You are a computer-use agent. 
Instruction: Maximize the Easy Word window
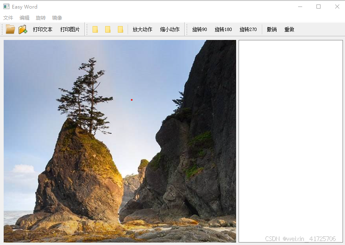coord(318,7)
